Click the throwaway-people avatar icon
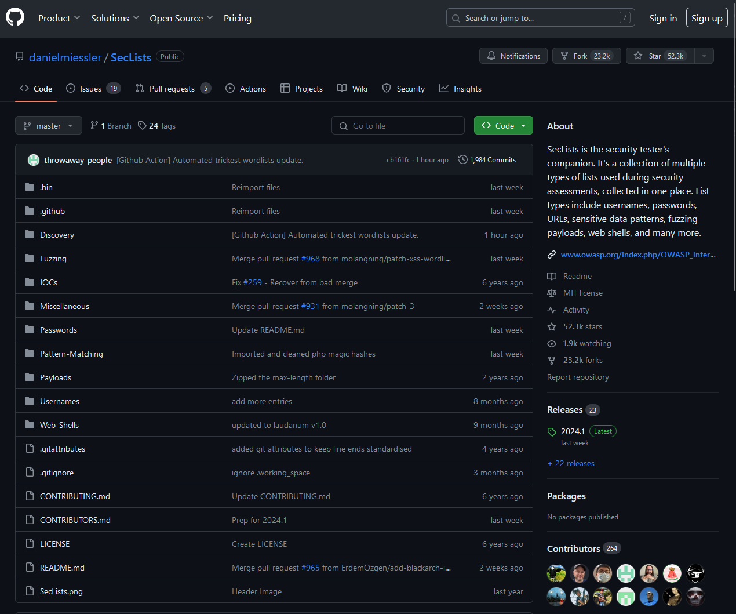This screenshot has height=614, width=736. pos(34,160)
